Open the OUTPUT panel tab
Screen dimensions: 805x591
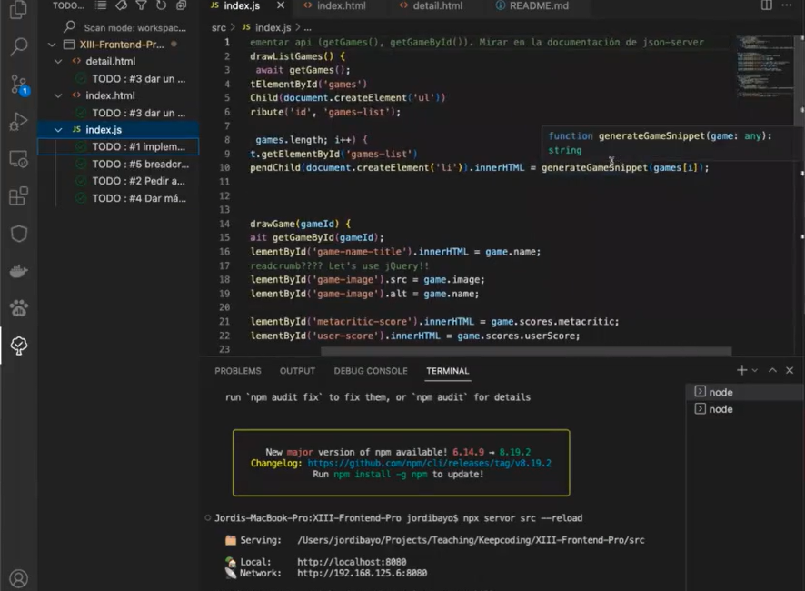coord(297,371)
